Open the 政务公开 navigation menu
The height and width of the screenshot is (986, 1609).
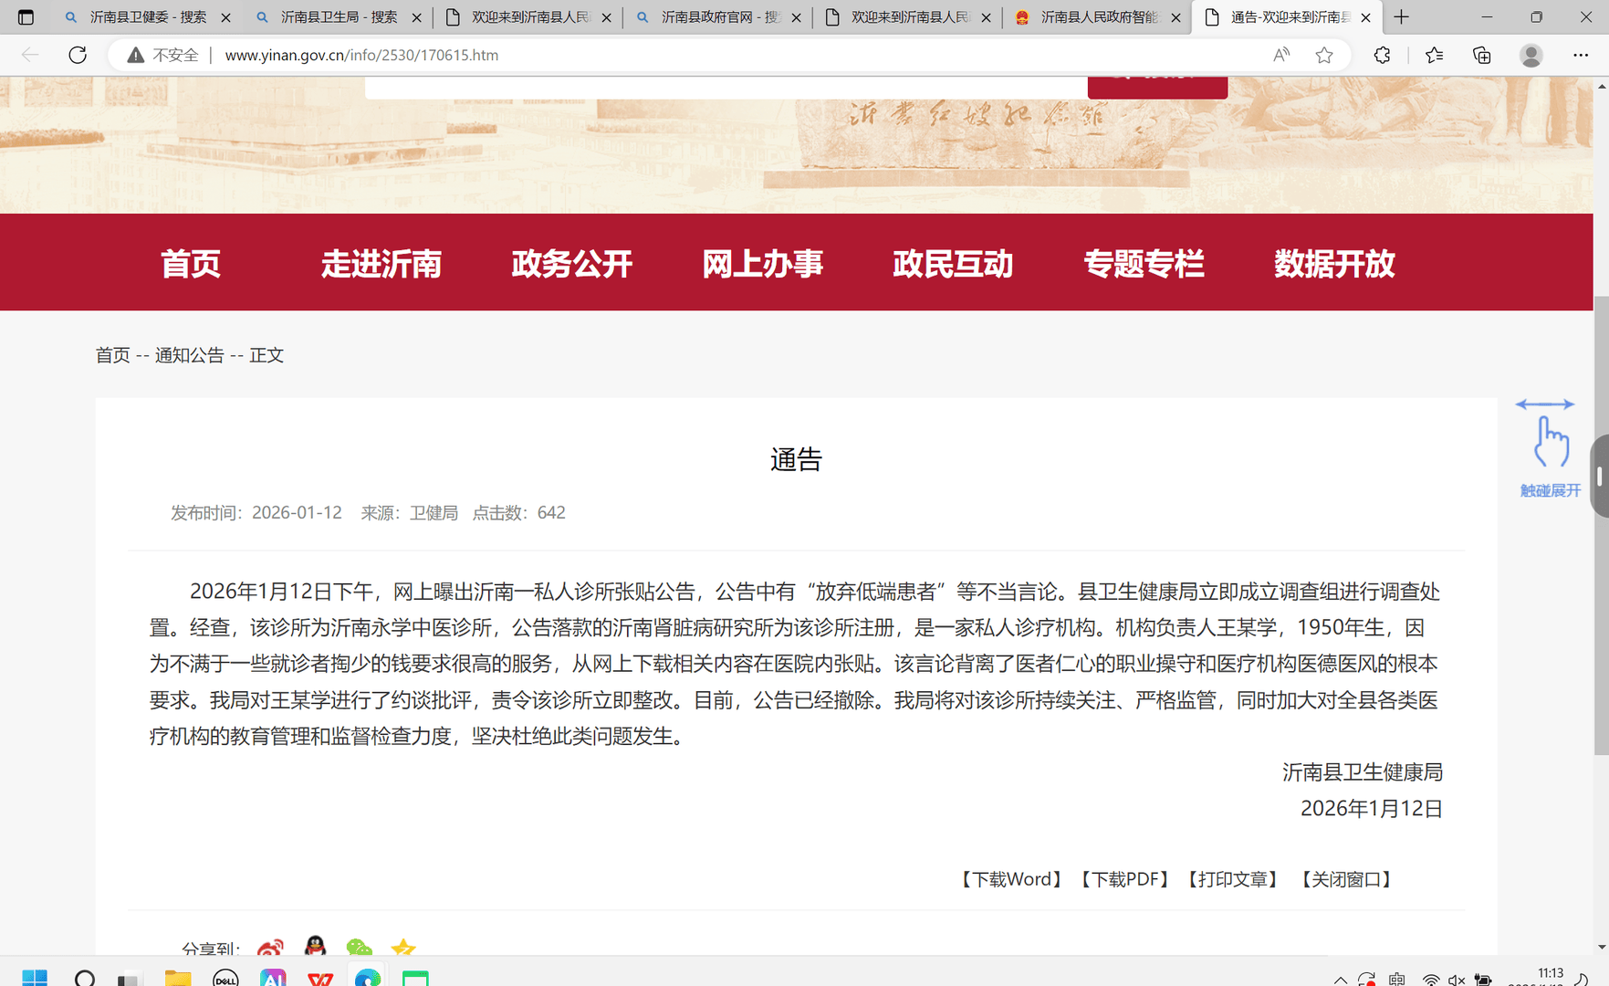(x=571, y=264)
